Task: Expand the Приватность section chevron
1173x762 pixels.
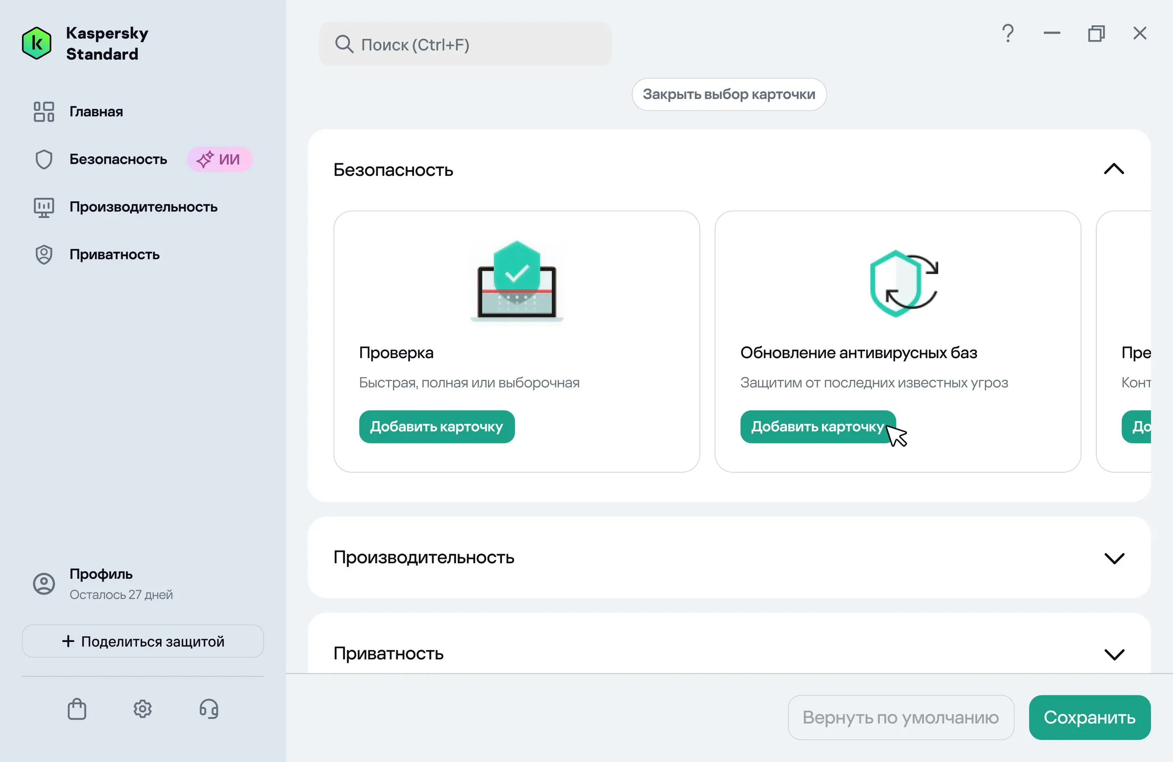Action: coord(1114,654)
